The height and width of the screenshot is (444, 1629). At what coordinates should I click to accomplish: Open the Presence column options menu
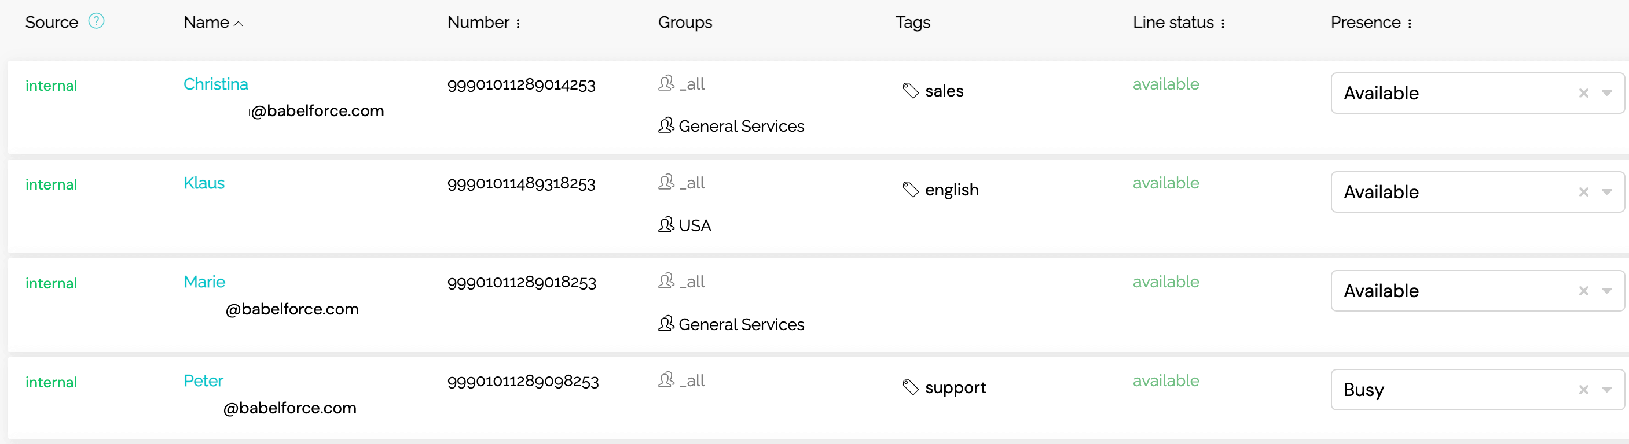[x=1409, y=23]
